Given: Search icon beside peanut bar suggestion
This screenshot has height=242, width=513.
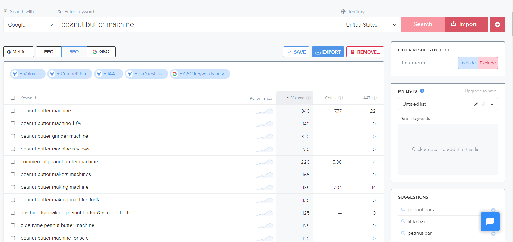Looking at the screenshot, I should [403, 233].
